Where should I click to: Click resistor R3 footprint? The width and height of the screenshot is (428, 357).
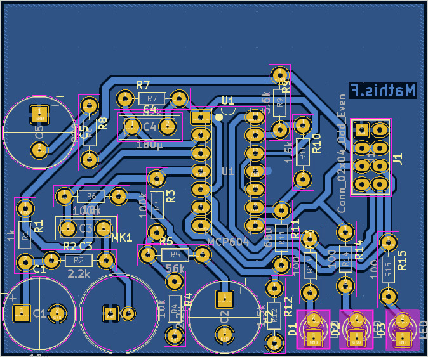156,204
